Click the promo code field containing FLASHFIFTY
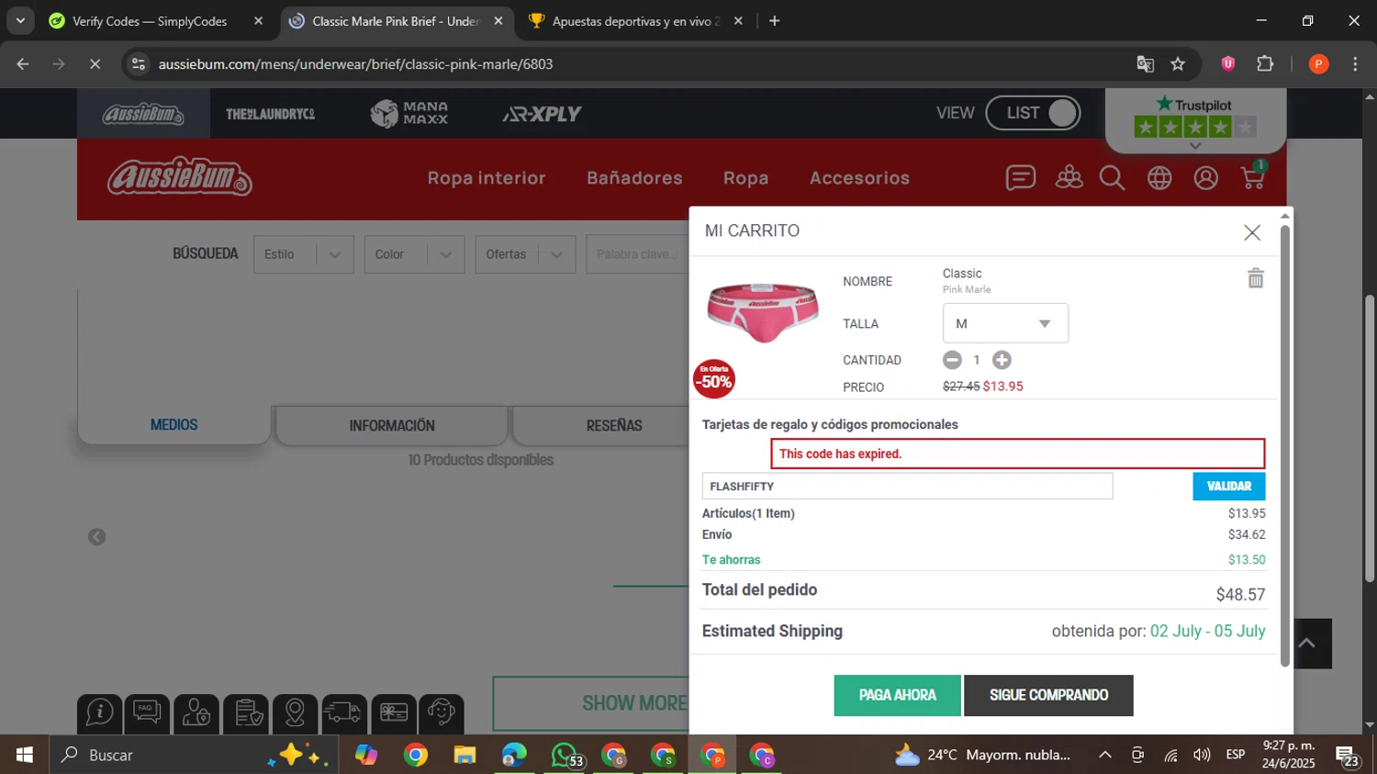1377x774 pixels. pyautogui.click(x=907, y=486)
